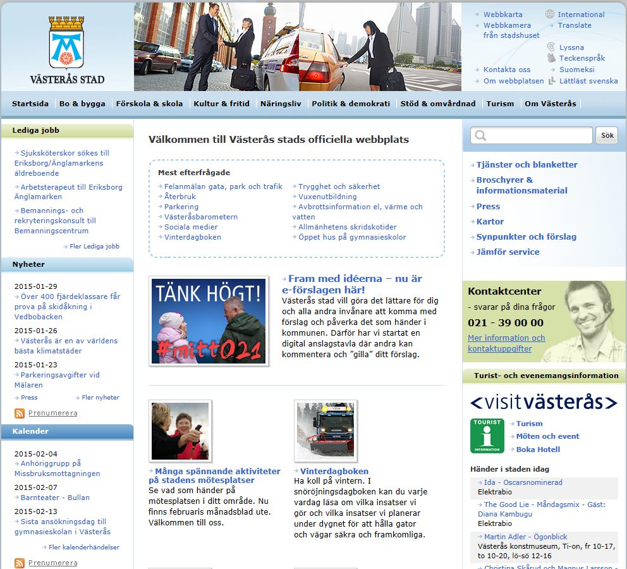Open Ida - Oscarsnominerad event
The image size is (627, 569).
(523, 482)
